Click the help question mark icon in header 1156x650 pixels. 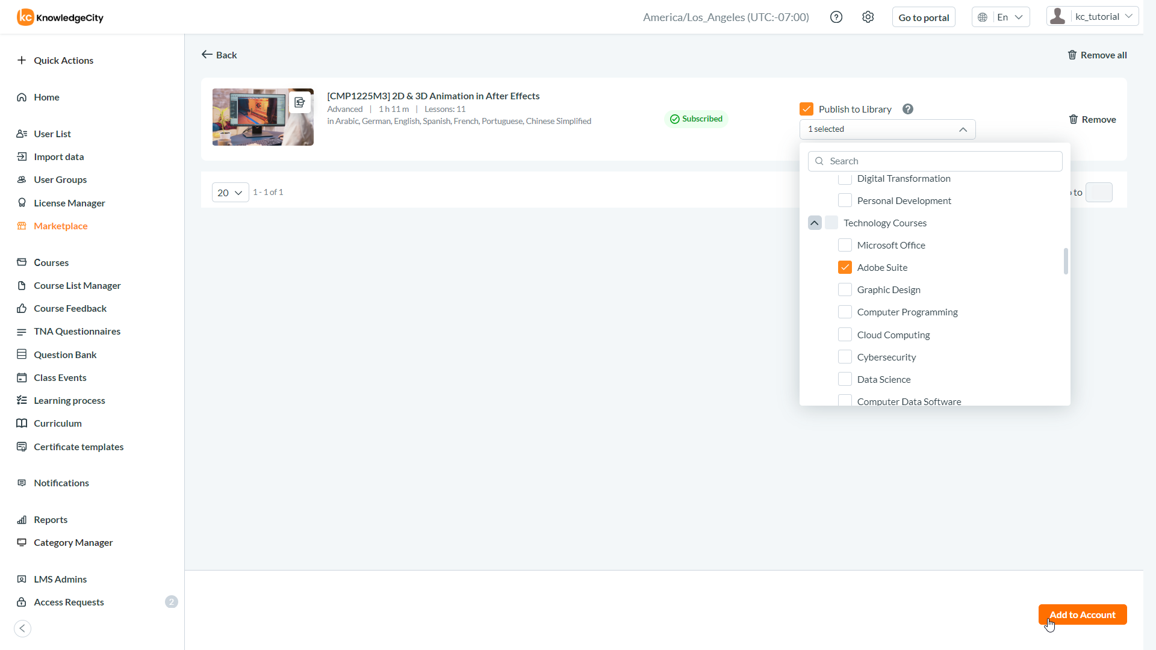836,17
